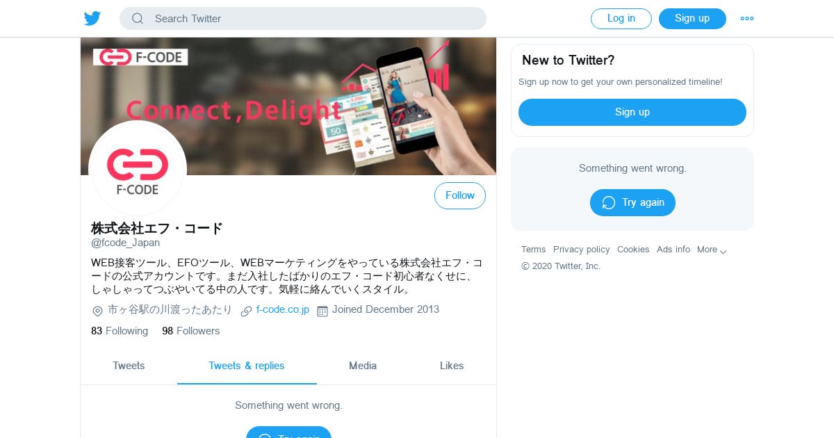
Task: Select the Tweets & replies tab
Action: pyautogui.click(x=247, y=366)
